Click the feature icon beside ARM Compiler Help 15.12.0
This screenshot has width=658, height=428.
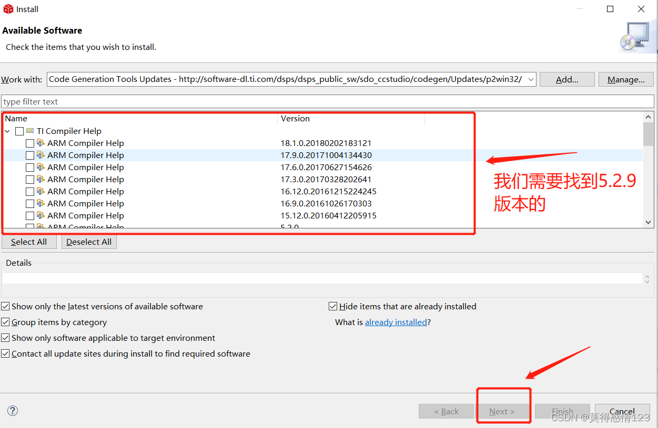[x=41, y=215]
